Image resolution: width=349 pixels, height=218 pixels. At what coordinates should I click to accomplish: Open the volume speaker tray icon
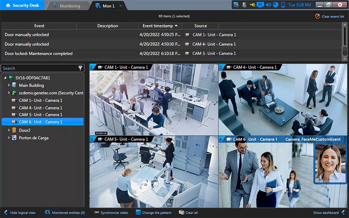[x=268, y=5]
